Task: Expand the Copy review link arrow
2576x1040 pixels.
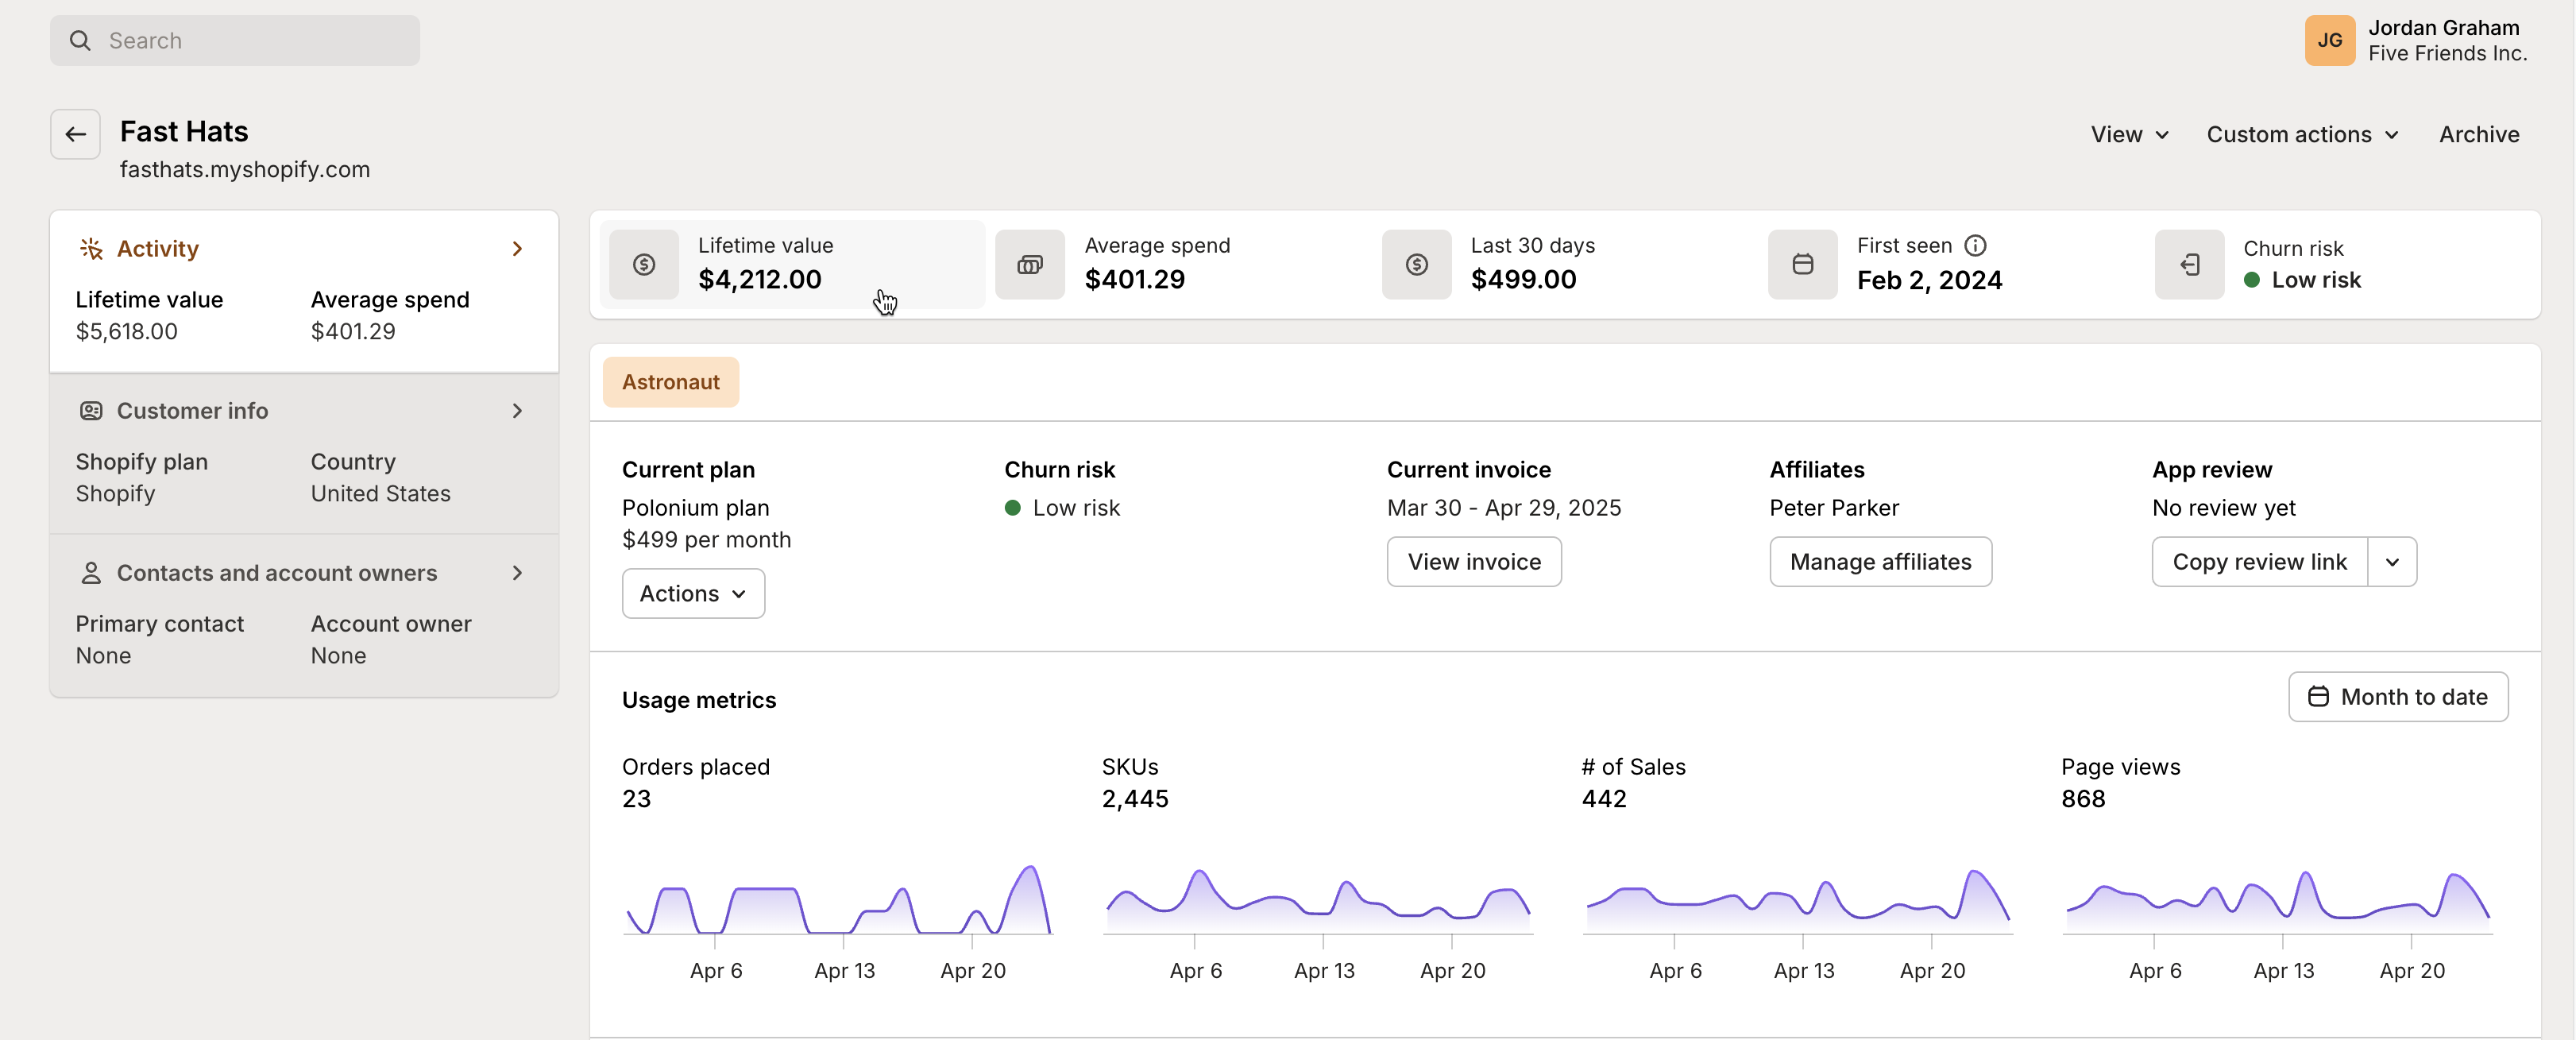Action: click(2392, 562)
